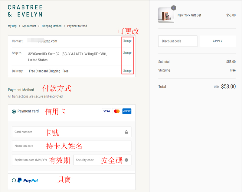Go to My Bag breadcrumb
Image resolution: width=242 pixels, height=192 pixels.
click(12, 26)
